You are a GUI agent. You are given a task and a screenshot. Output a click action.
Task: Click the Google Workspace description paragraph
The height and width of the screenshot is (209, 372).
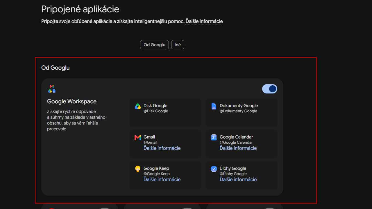pyautogui.click(x=76, y=120)
